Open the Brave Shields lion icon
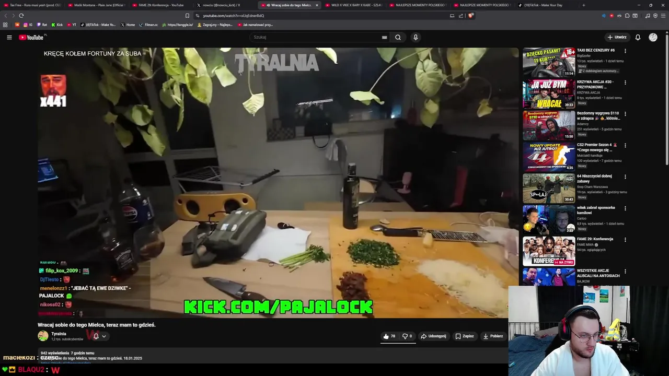Image resolution: width=669 pixels, height=376 pixels. coord(470,16)
